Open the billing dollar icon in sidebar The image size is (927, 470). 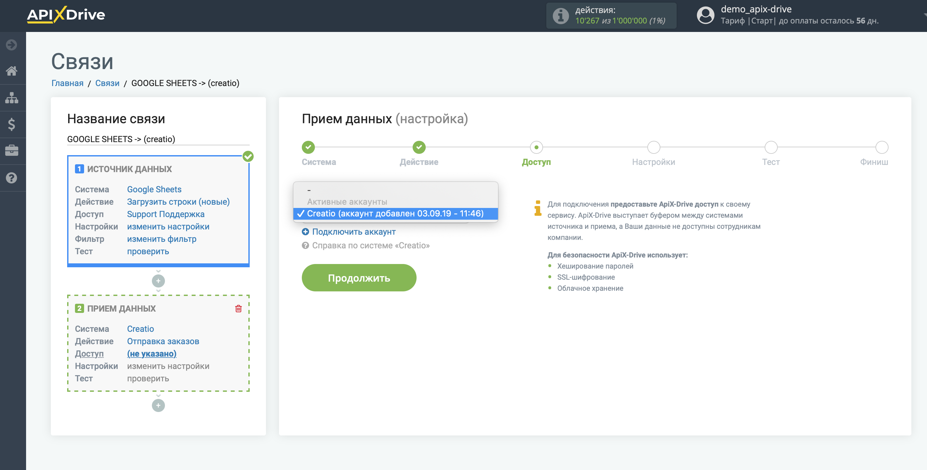coord(11,124)
